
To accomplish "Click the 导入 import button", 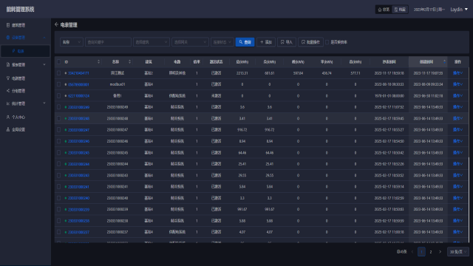I will click(287, 42).
